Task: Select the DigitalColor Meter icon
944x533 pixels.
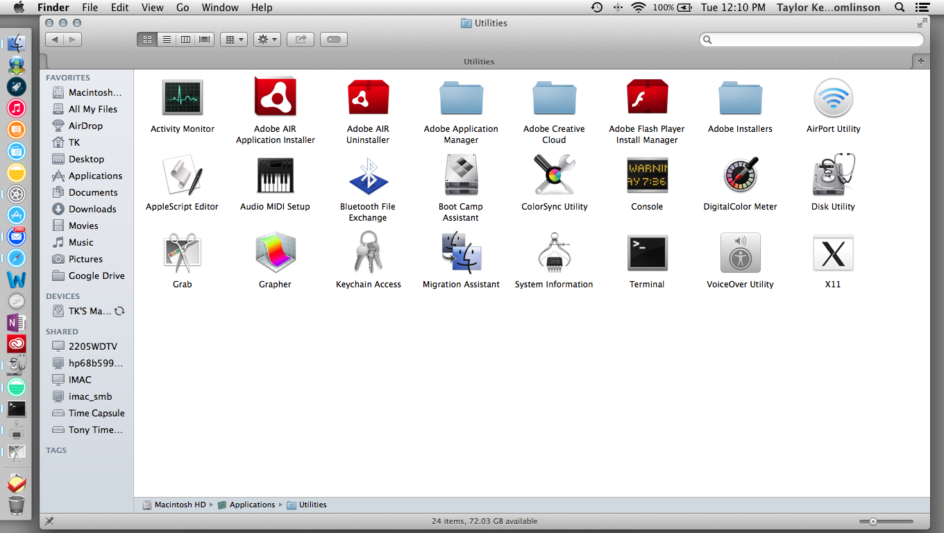Action: click(x=740, y=176)
